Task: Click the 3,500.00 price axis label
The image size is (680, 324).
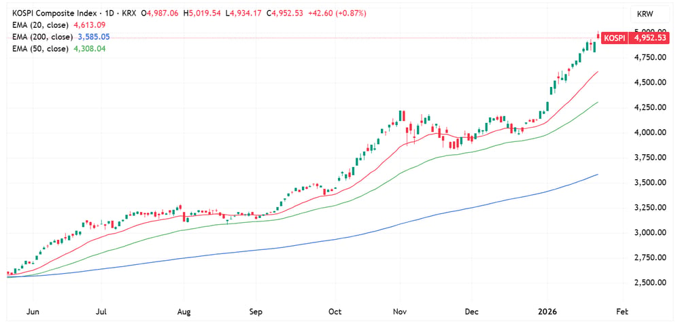Action: pyautogui.click(x=649, y=183)
